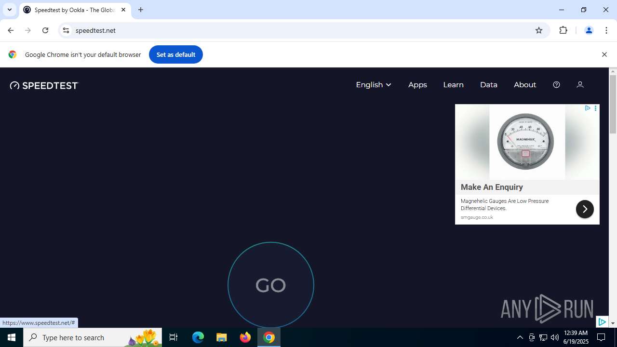Open File Explorer from taskbar
This screenshot has width=617, height=347.
222,337
